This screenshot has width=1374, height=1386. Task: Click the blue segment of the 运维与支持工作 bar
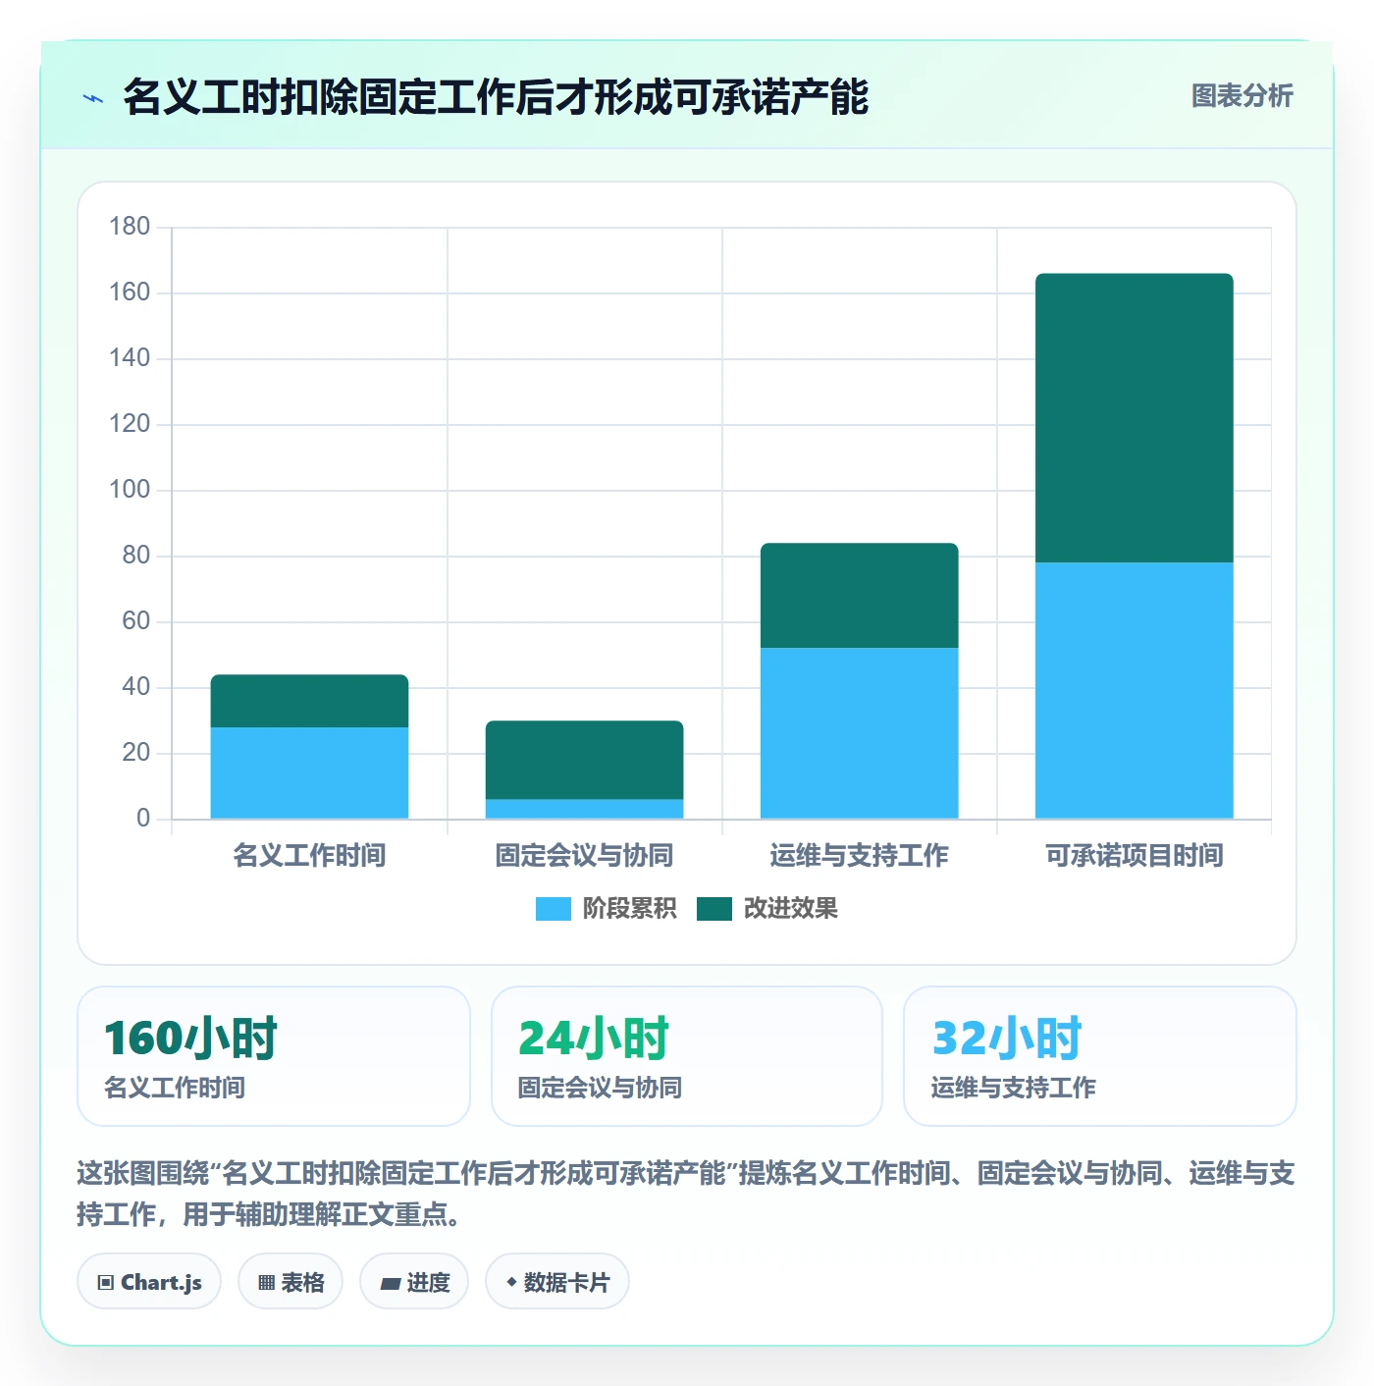pos(860,733)
